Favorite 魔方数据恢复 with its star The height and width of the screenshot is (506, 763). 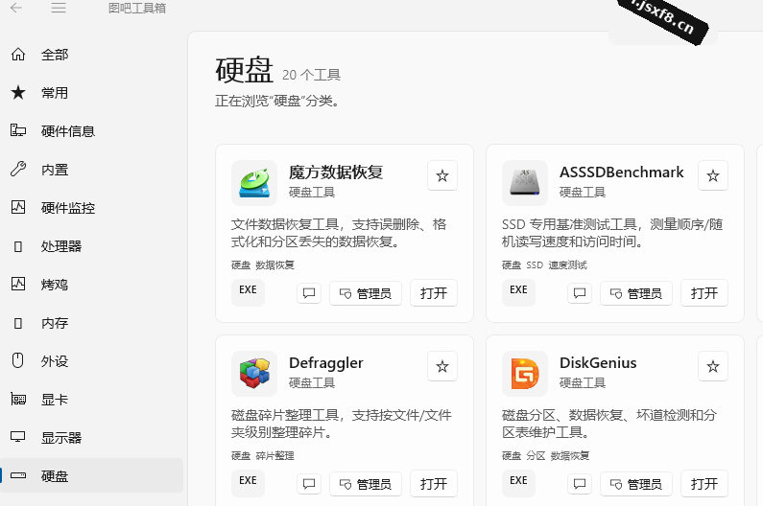442,175
